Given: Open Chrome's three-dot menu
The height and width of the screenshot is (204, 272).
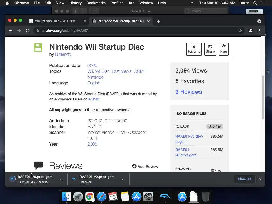Looking at the screenshot, I should pyautogui.click(x=259, y=31).
